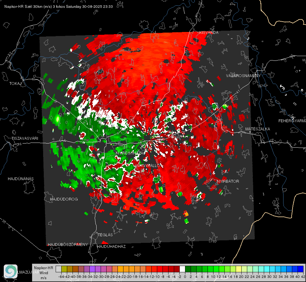
Task: Click the swirl logo icon at bottom left
Action: [11, 271]
